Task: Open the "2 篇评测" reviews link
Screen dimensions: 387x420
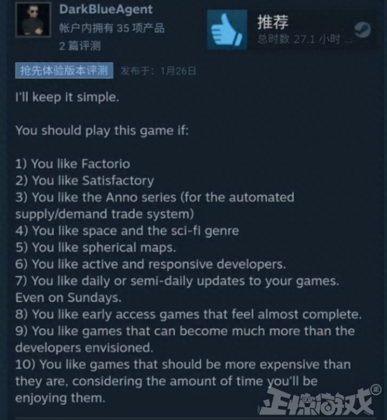Action: point(80,46)
